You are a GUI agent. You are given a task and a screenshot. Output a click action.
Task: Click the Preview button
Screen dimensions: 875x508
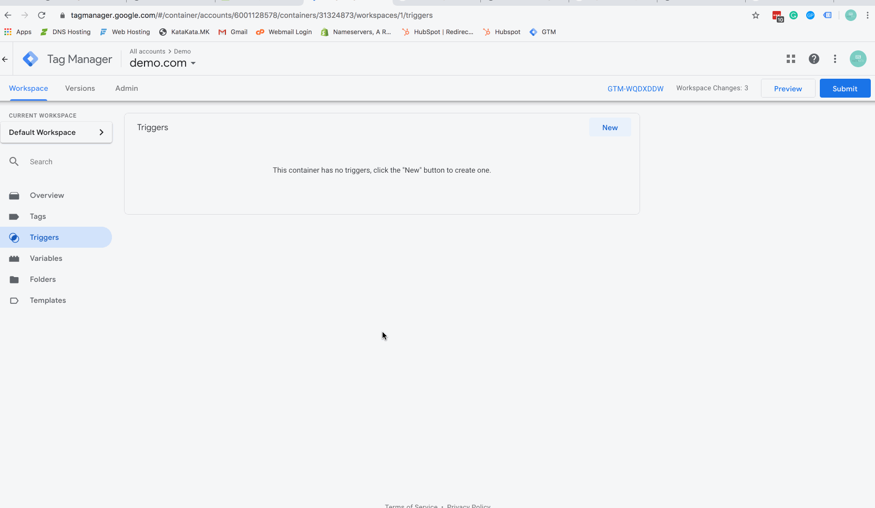[x=788, y=89]
